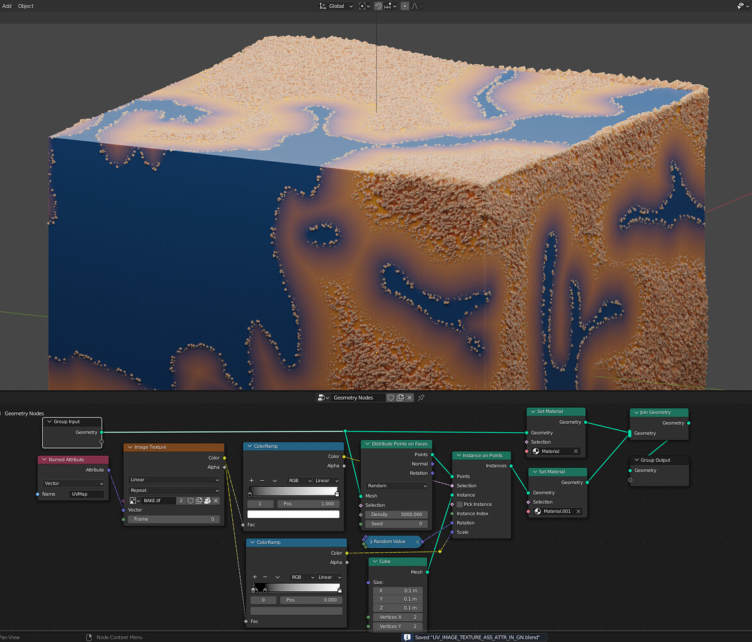This screenshot has height=642, width=752.
Task: Open the Vector data type dropdown in Named Attribute
Action: coord(73,483)
